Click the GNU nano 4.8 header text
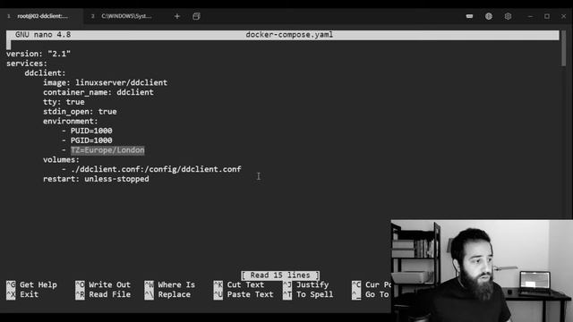 tap(43, 35)
